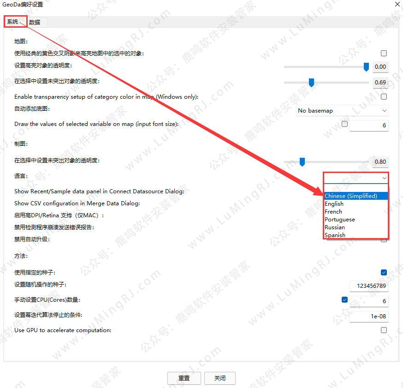This screenshot has width=403, height=388.
Task: Click the 重置 reset button
Action: 184,378
